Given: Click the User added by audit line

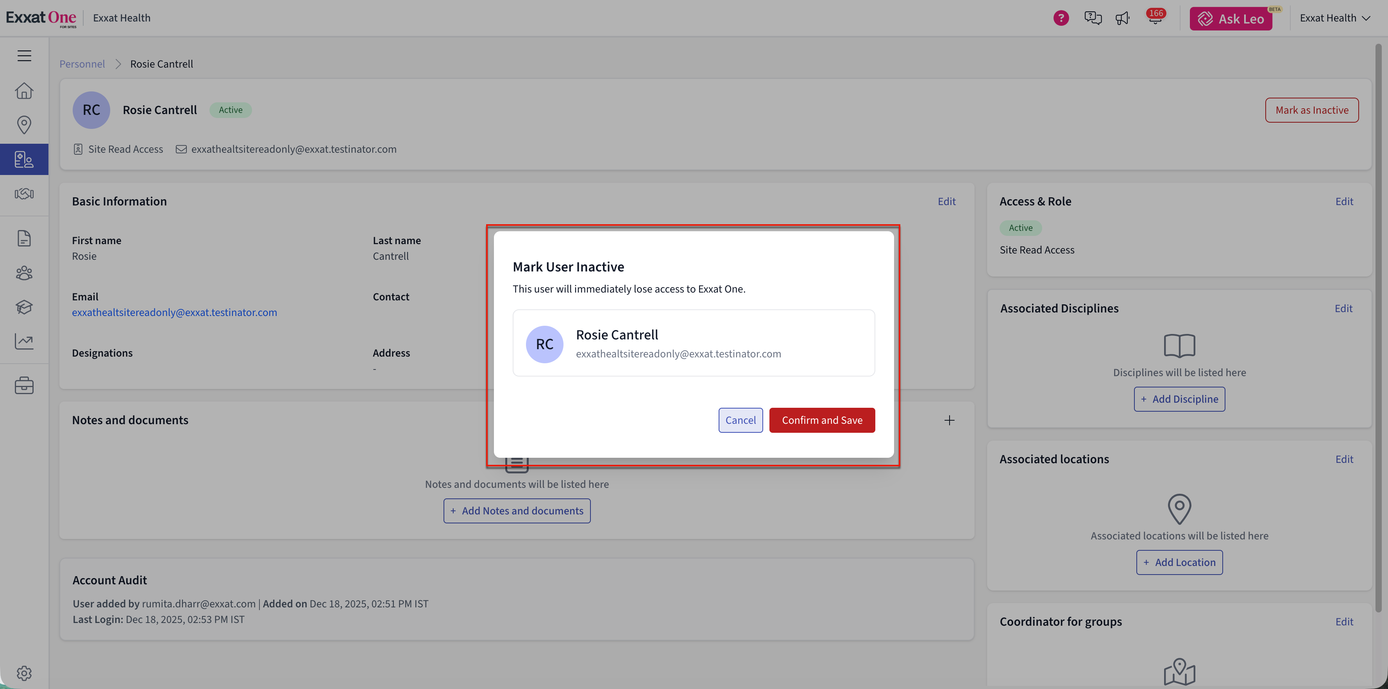Looking at the screenshot, I should (x=250, y=604).
